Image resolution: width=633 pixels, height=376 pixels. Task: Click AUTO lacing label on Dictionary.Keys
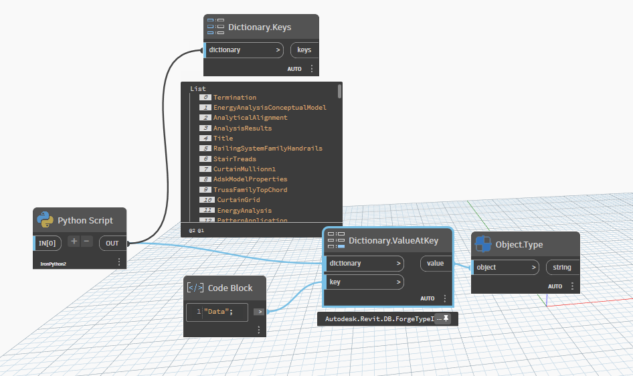[294, 69]
